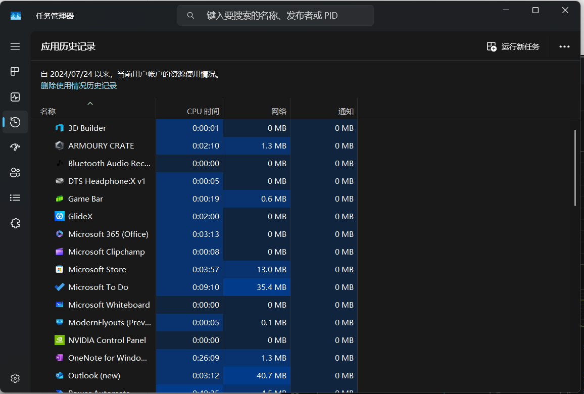This screenshot has width=584, height=394.
Task: Sort by 通知 column header
Action: 346,111
